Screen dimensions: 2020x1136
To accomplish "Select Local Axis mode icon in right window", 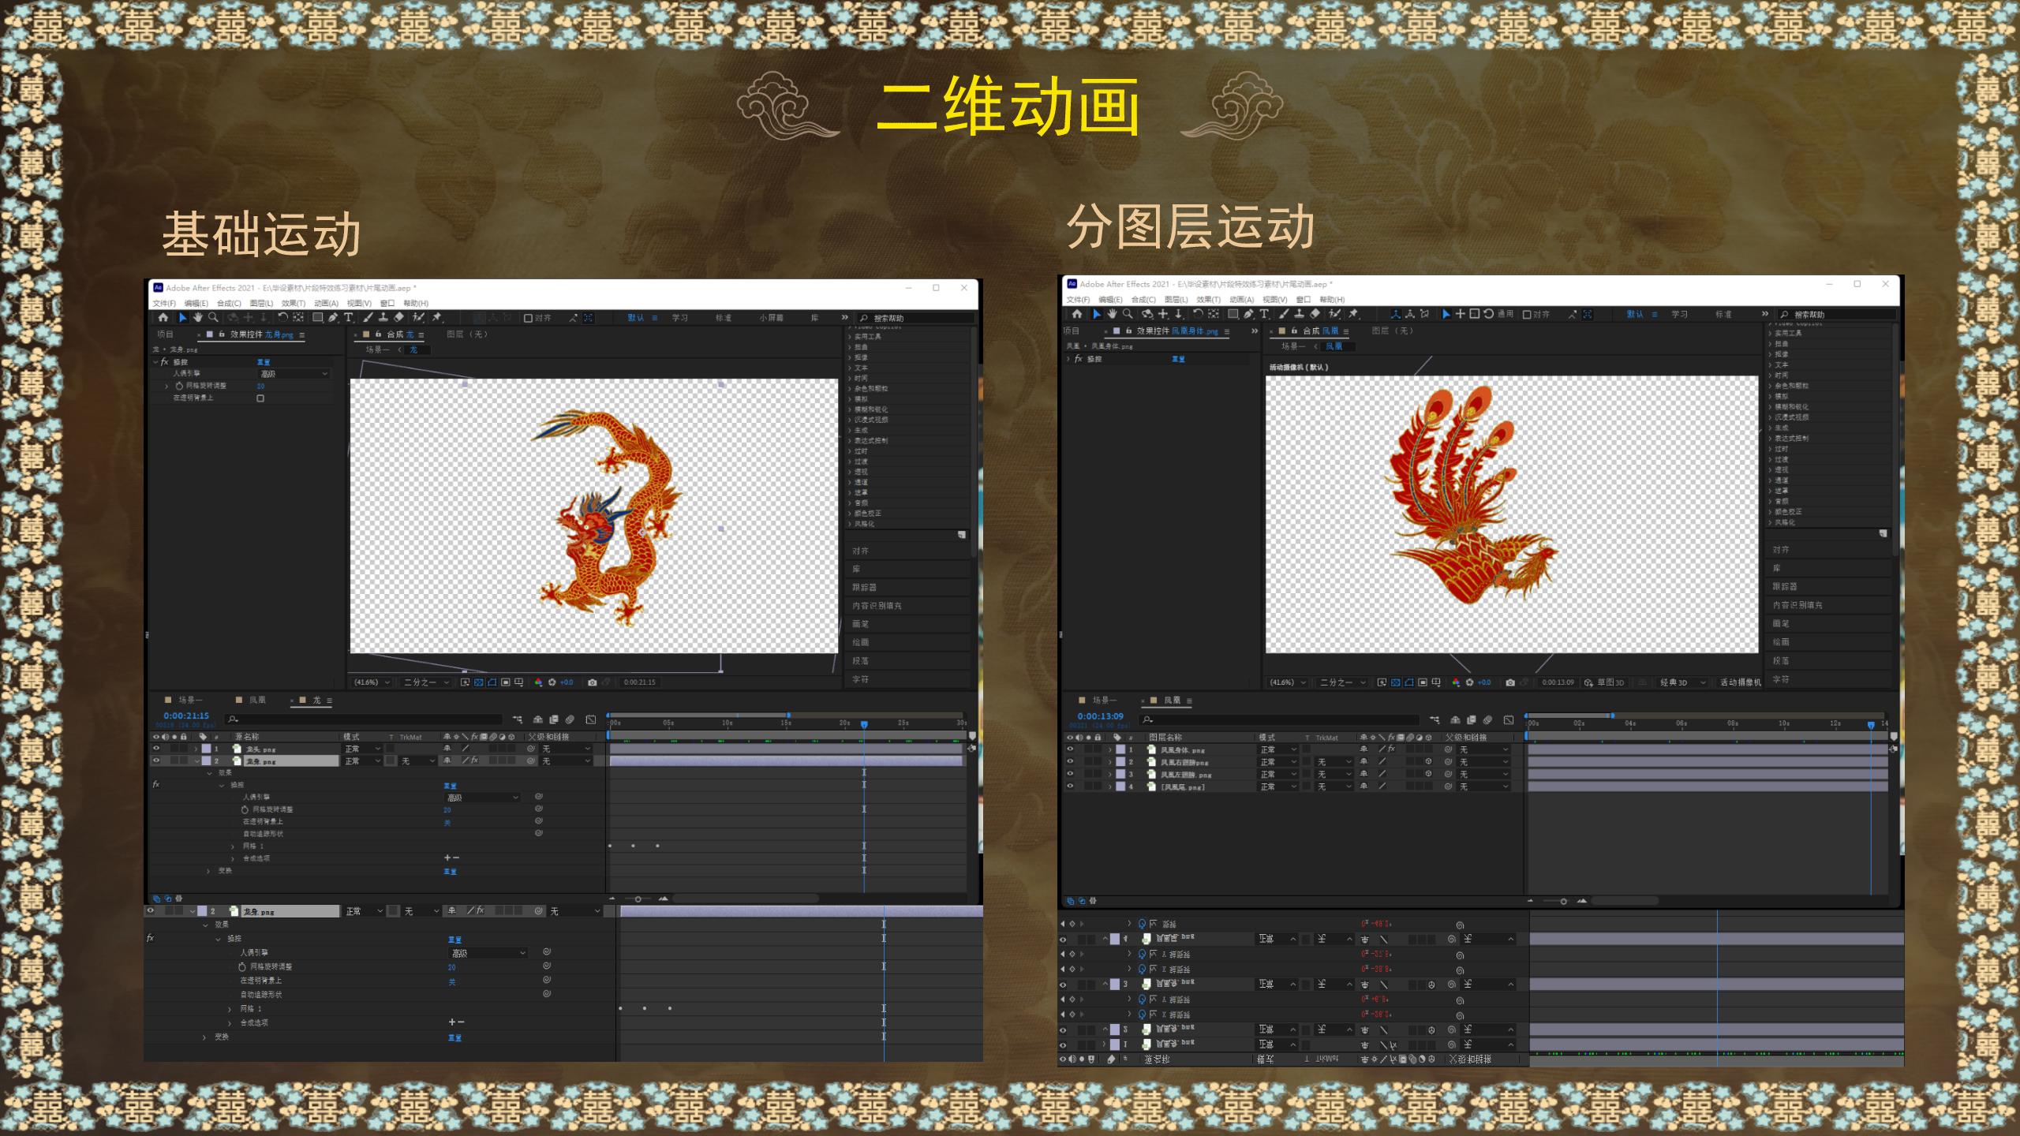I will pyautogui.click(x=1395, y=314).
